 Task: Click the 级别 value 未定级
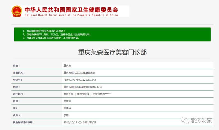[x=67, y=101]
